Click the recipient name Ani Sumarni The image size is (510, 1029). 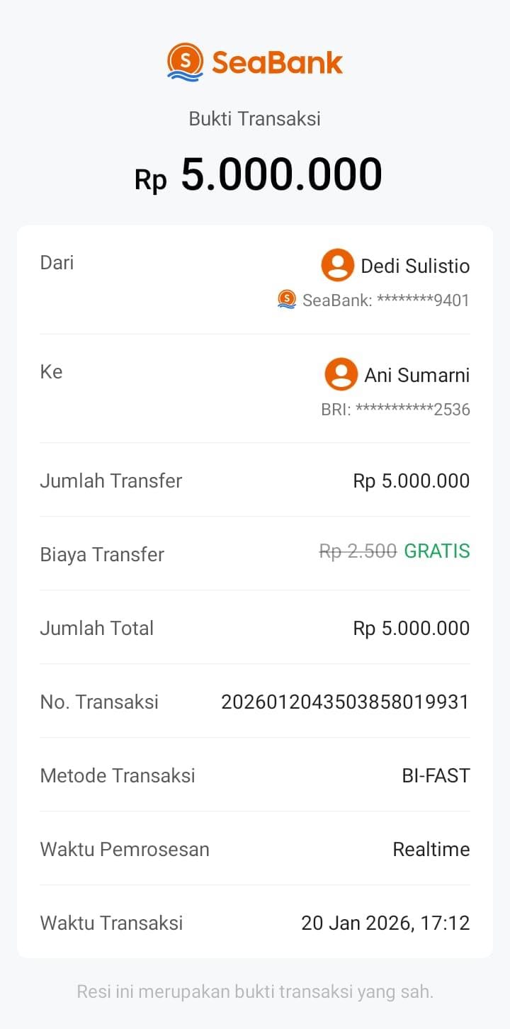[x=416, y=375]
